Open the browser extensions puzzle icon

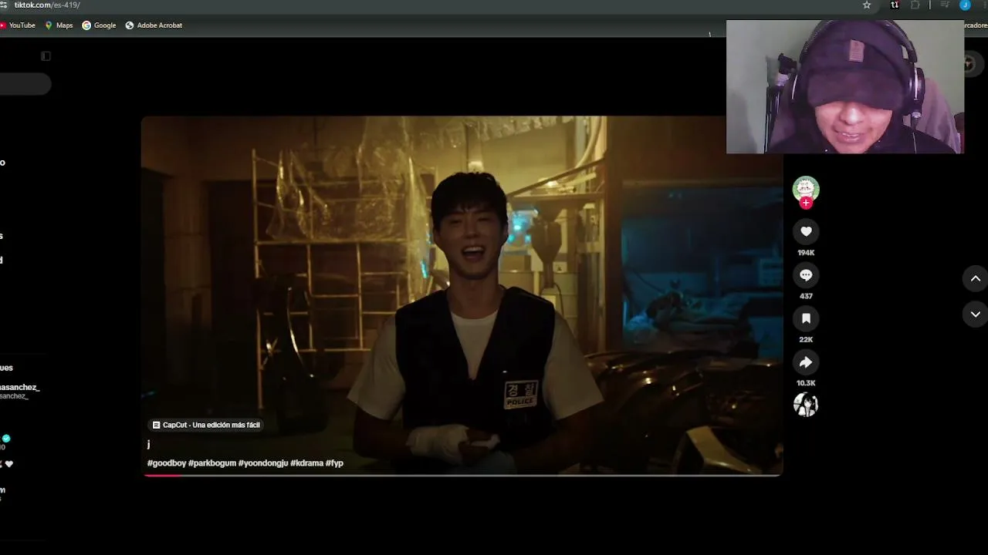pos(915,5)
